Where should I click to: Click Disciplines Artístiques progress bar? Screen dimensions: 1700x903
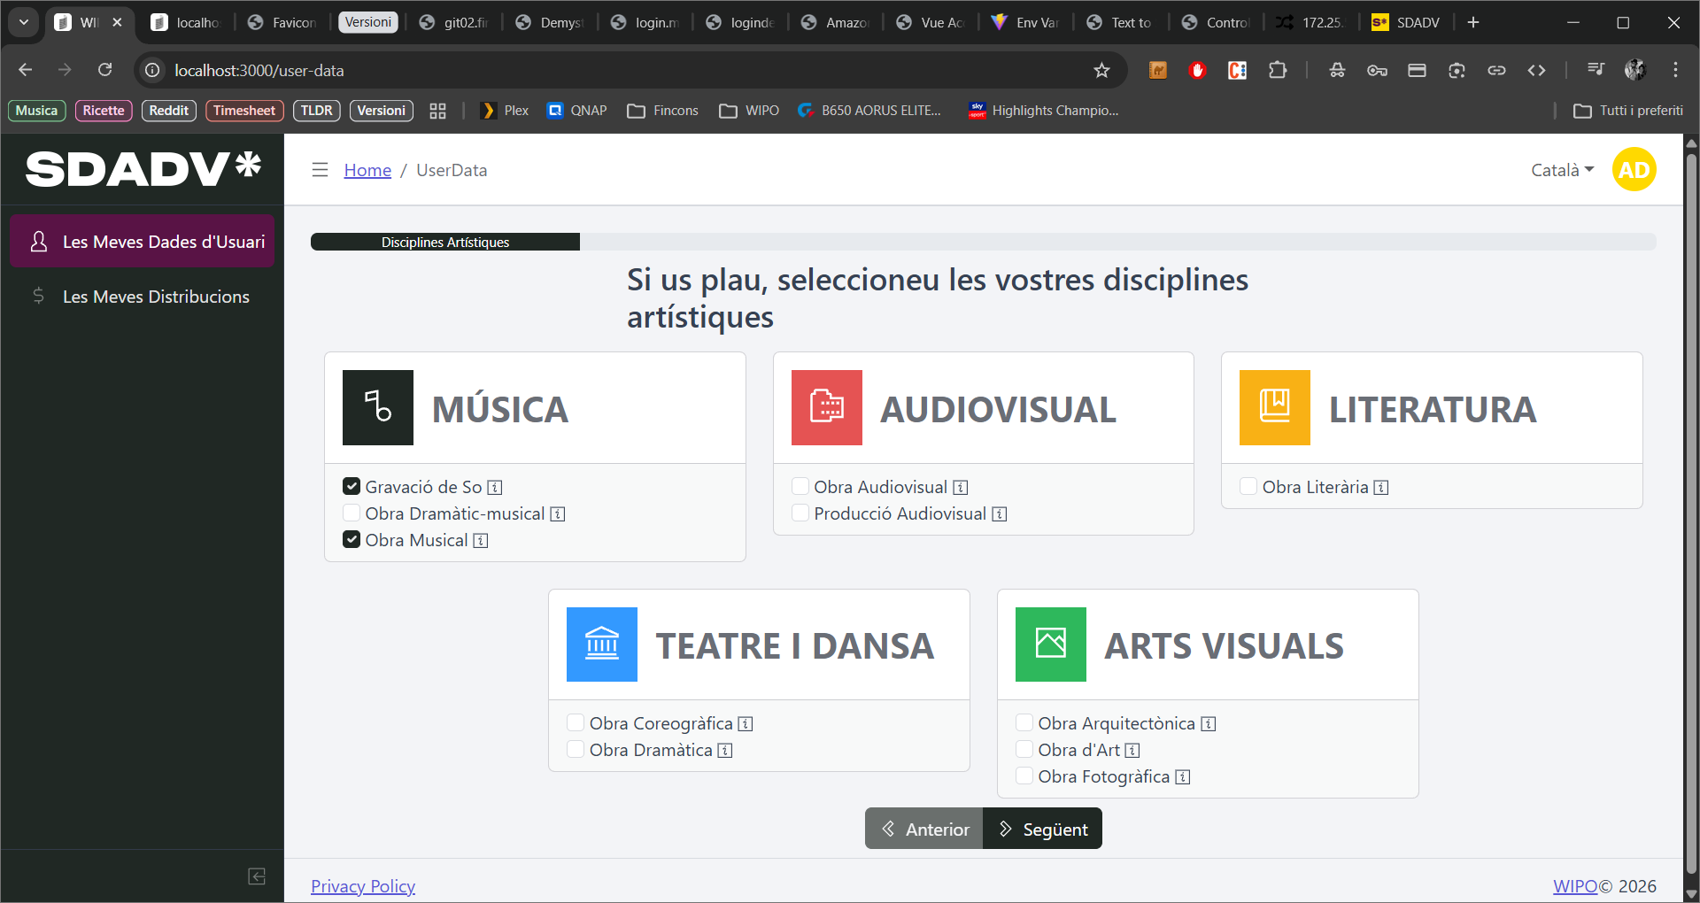[x=445, y=242]
